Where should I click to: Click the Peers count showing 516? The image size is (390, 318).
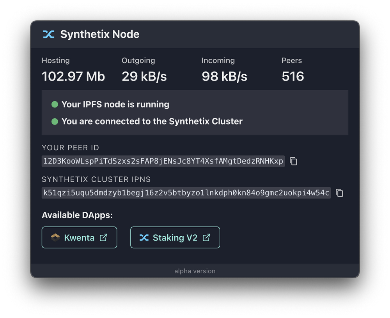pyautogui.click(x=292, y=76)
